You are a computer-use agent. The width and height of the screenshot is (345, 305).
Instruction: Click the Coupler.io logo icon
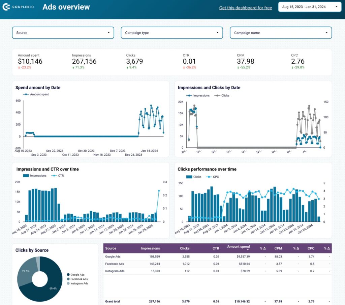click(x=6, y=7)
